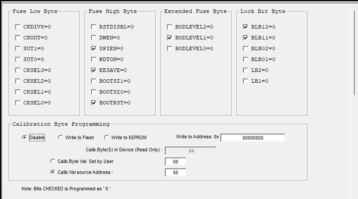
Task: Tick the SUT0=0 checkbox
Action: click(17, 59)
